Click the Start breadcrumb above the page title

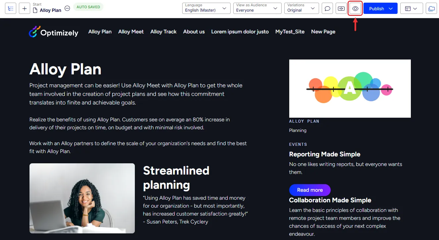click(x=37, y=5)
